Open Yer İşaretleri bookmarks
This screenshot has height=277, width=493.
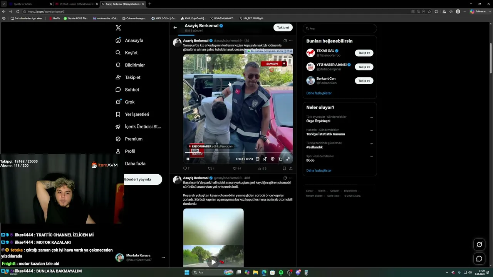pyautogui.click(x=132, y=114)
